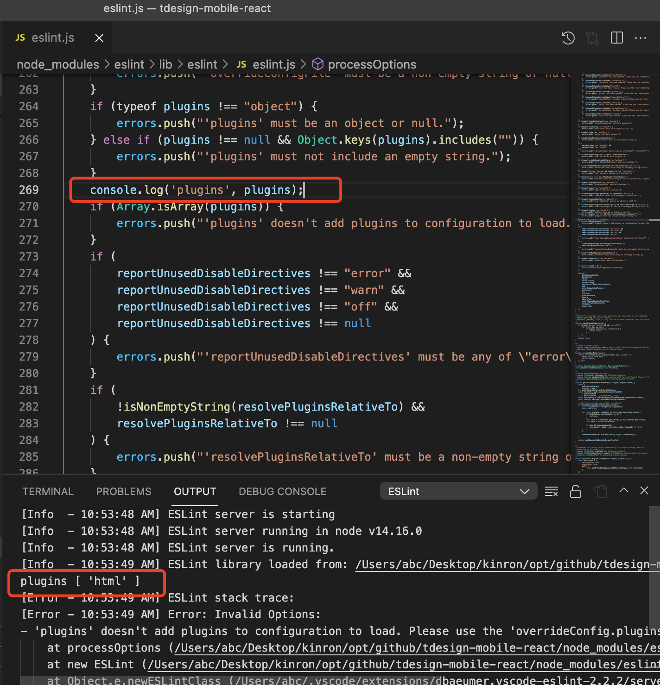660x685 pixels.
Task: Click the JS icon on the eslint.js tab
Action: [19, 38]
